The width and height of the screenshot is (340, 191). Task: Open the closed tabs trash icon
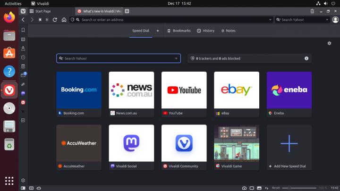[312, 11]
